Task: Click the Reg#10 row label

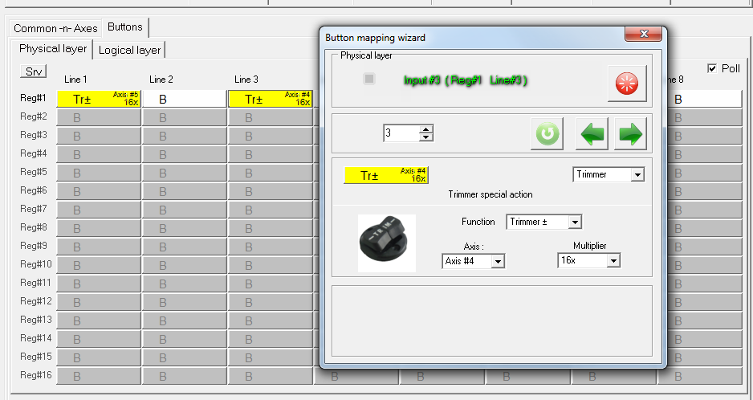Action: pos(36,264)
